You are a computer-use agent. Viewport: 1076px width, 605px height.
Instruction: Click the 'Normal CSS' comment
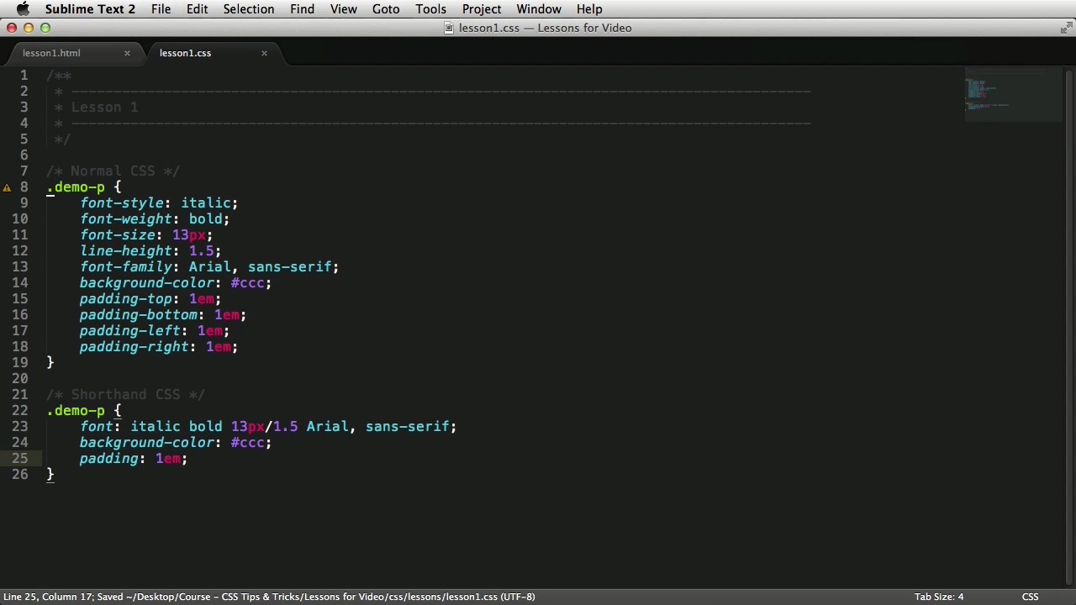[x=113, y=171]
